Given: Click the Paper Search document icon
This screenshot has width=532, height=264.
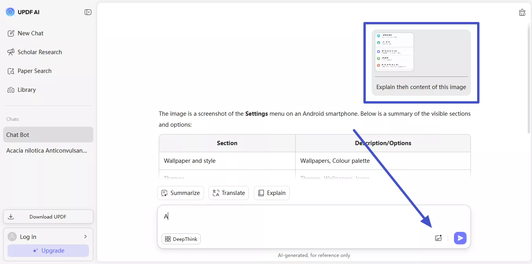Looking at the screenshot, I should tap(11, 71).
